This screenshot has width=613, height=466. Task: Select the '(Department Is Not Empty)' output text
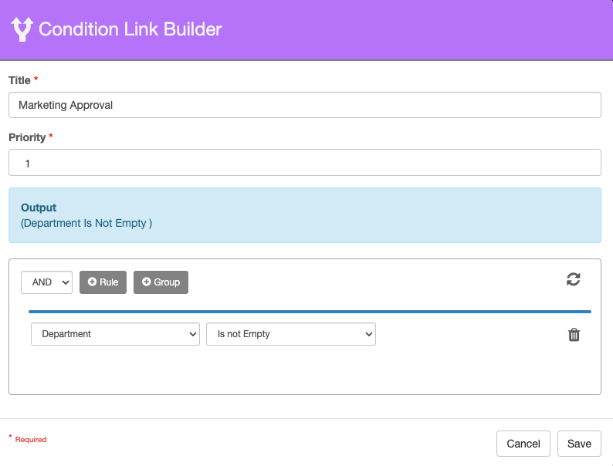tap(86, 223)
